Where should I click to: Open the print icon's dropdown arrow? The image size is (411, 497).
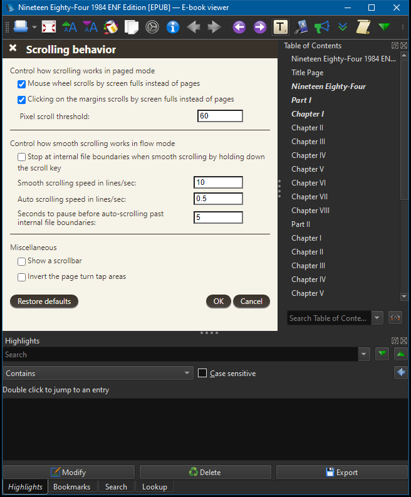34,27
